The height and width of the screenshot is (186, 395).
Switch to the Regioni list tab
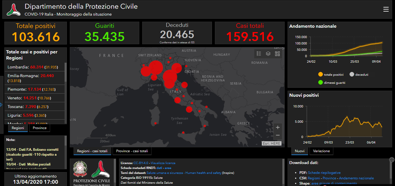point(18,128)
